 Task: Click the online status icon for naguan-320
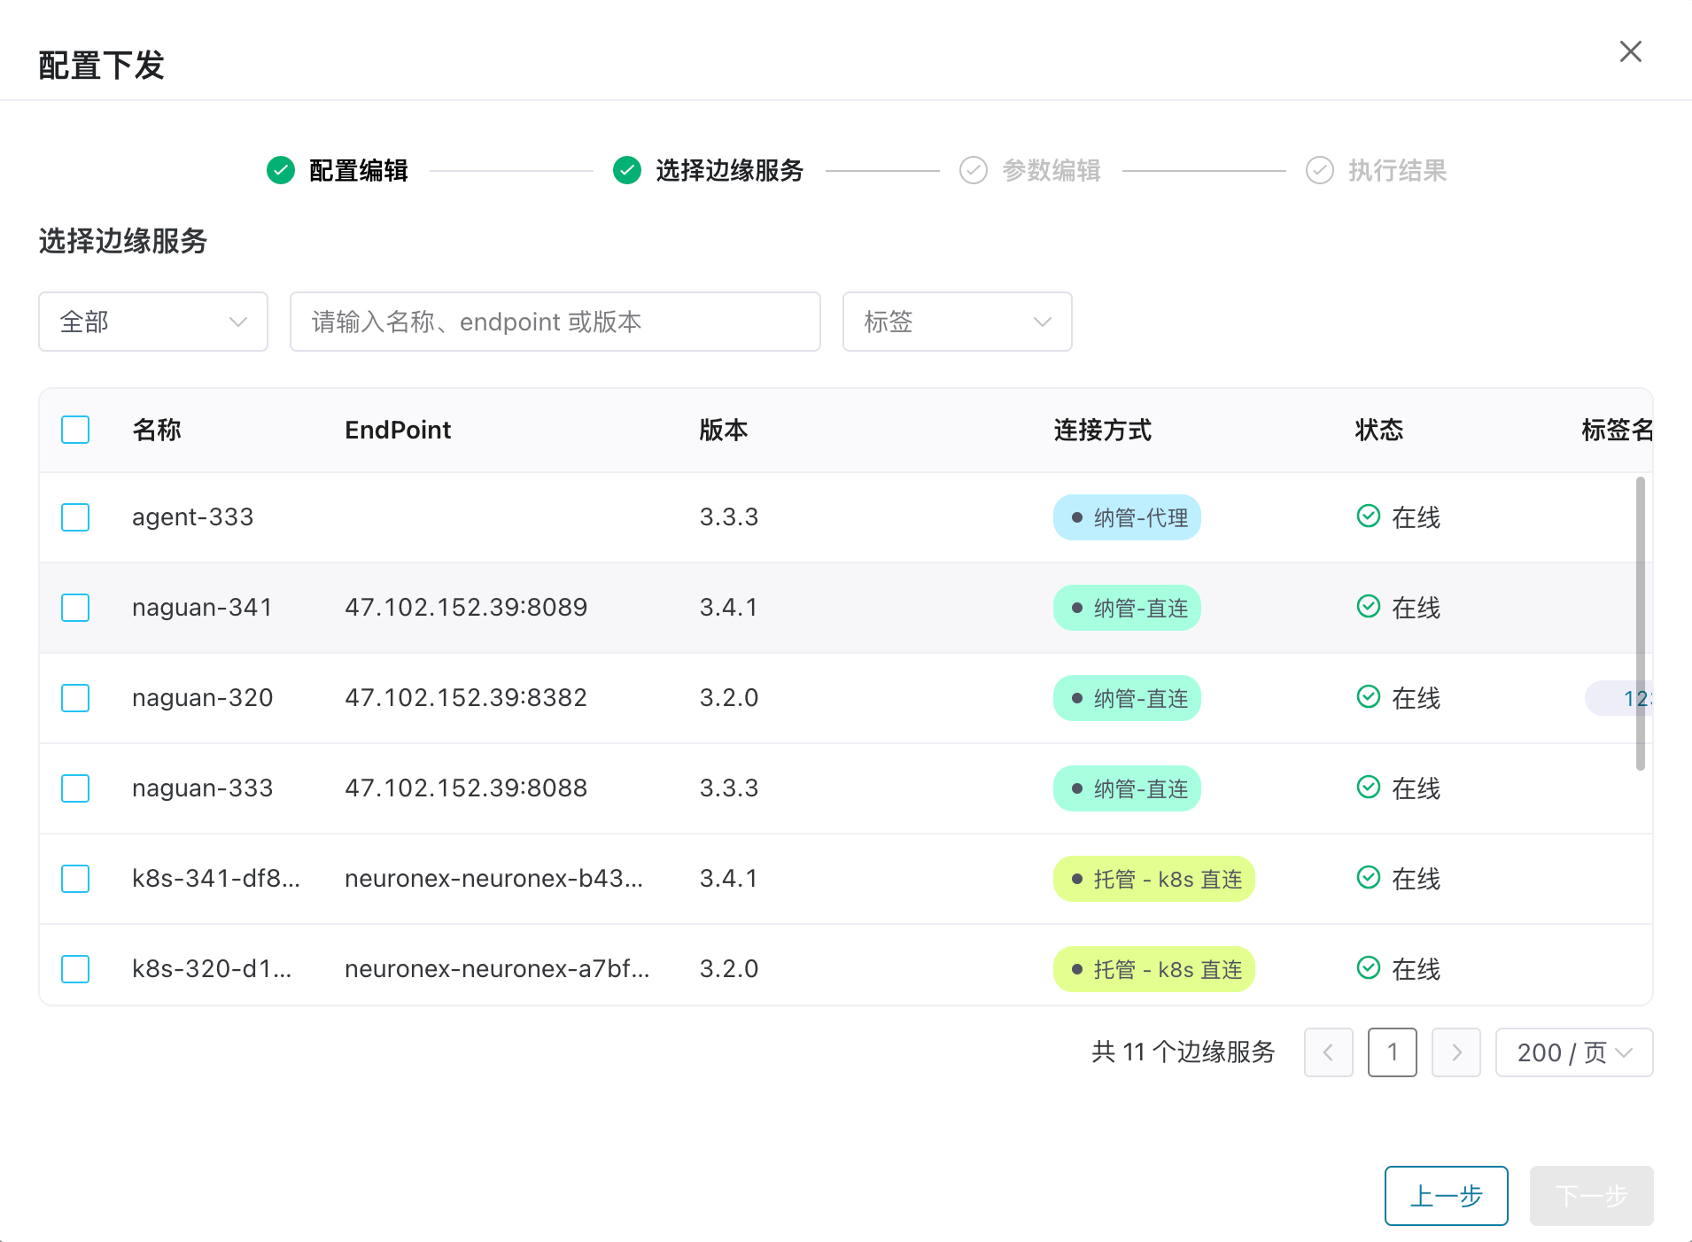pos(1369,696)
